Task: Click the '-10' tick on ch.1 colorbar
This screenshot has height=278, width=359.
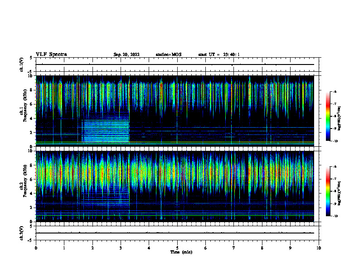Action: [335, 141]
